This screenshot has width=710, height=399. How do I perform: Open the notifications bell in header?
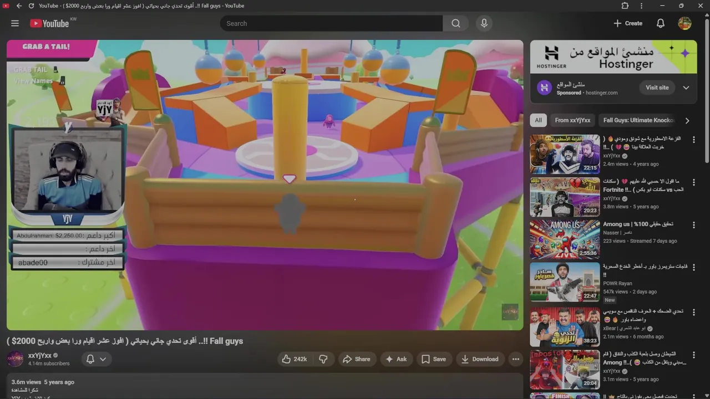661,23
